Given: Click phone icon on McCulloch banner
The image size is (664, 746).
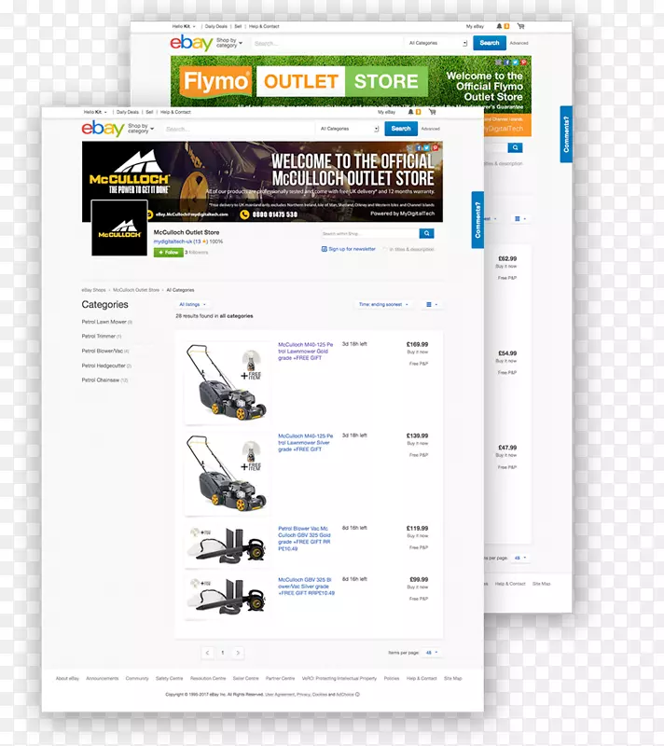Looking at the screenshot, I should [x=244, y=214].
